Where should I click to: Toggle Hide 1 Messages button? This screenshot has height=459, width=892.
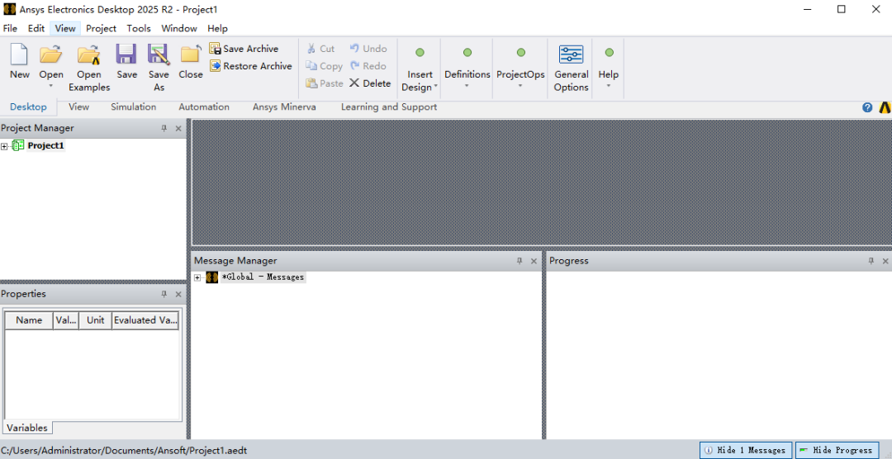pos(745,450)
